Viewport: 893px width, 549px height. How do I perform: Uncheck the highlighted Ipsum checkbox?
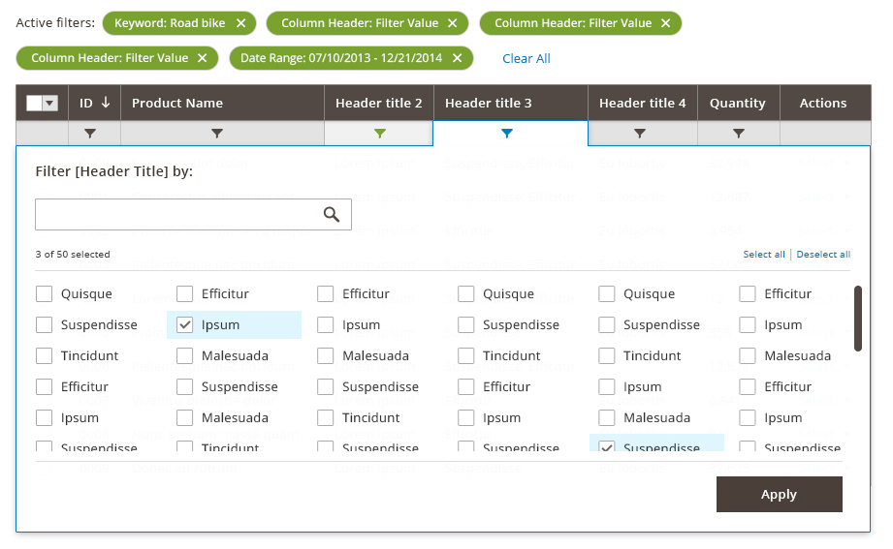[184, 324]
